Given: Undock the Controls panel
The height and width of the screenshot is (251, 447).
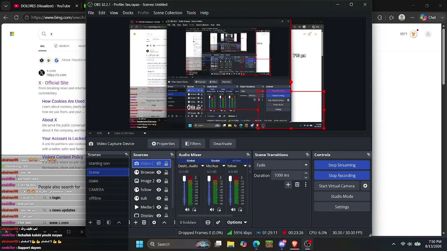Looking at the screenshot, I should pyautogui.click(x=368, y=155).
